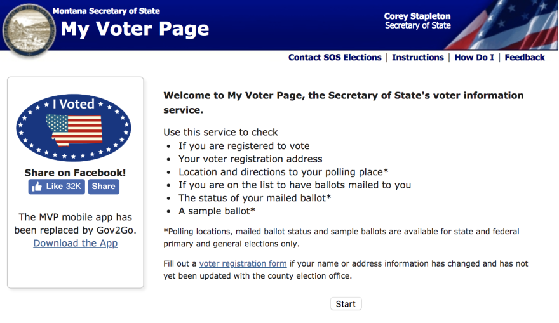Image resolution: width=559 pixels, height=323 pixels.
Task: Open the Instructions menu item
Action: pos(418,57)
